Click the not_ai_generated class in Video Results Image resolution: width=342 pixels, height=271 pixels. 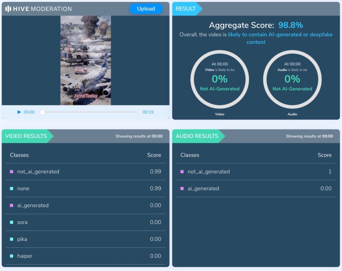coord(38,172)
